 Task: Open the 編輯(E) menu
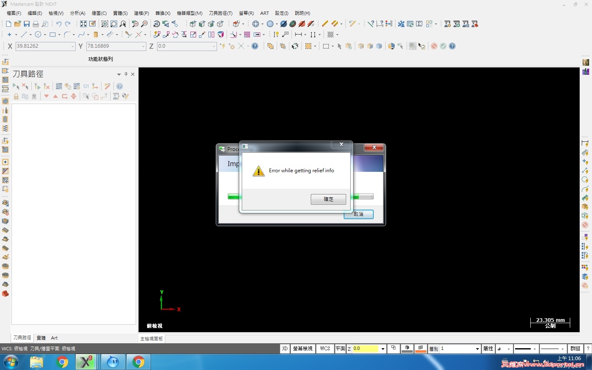pos(35,13)
